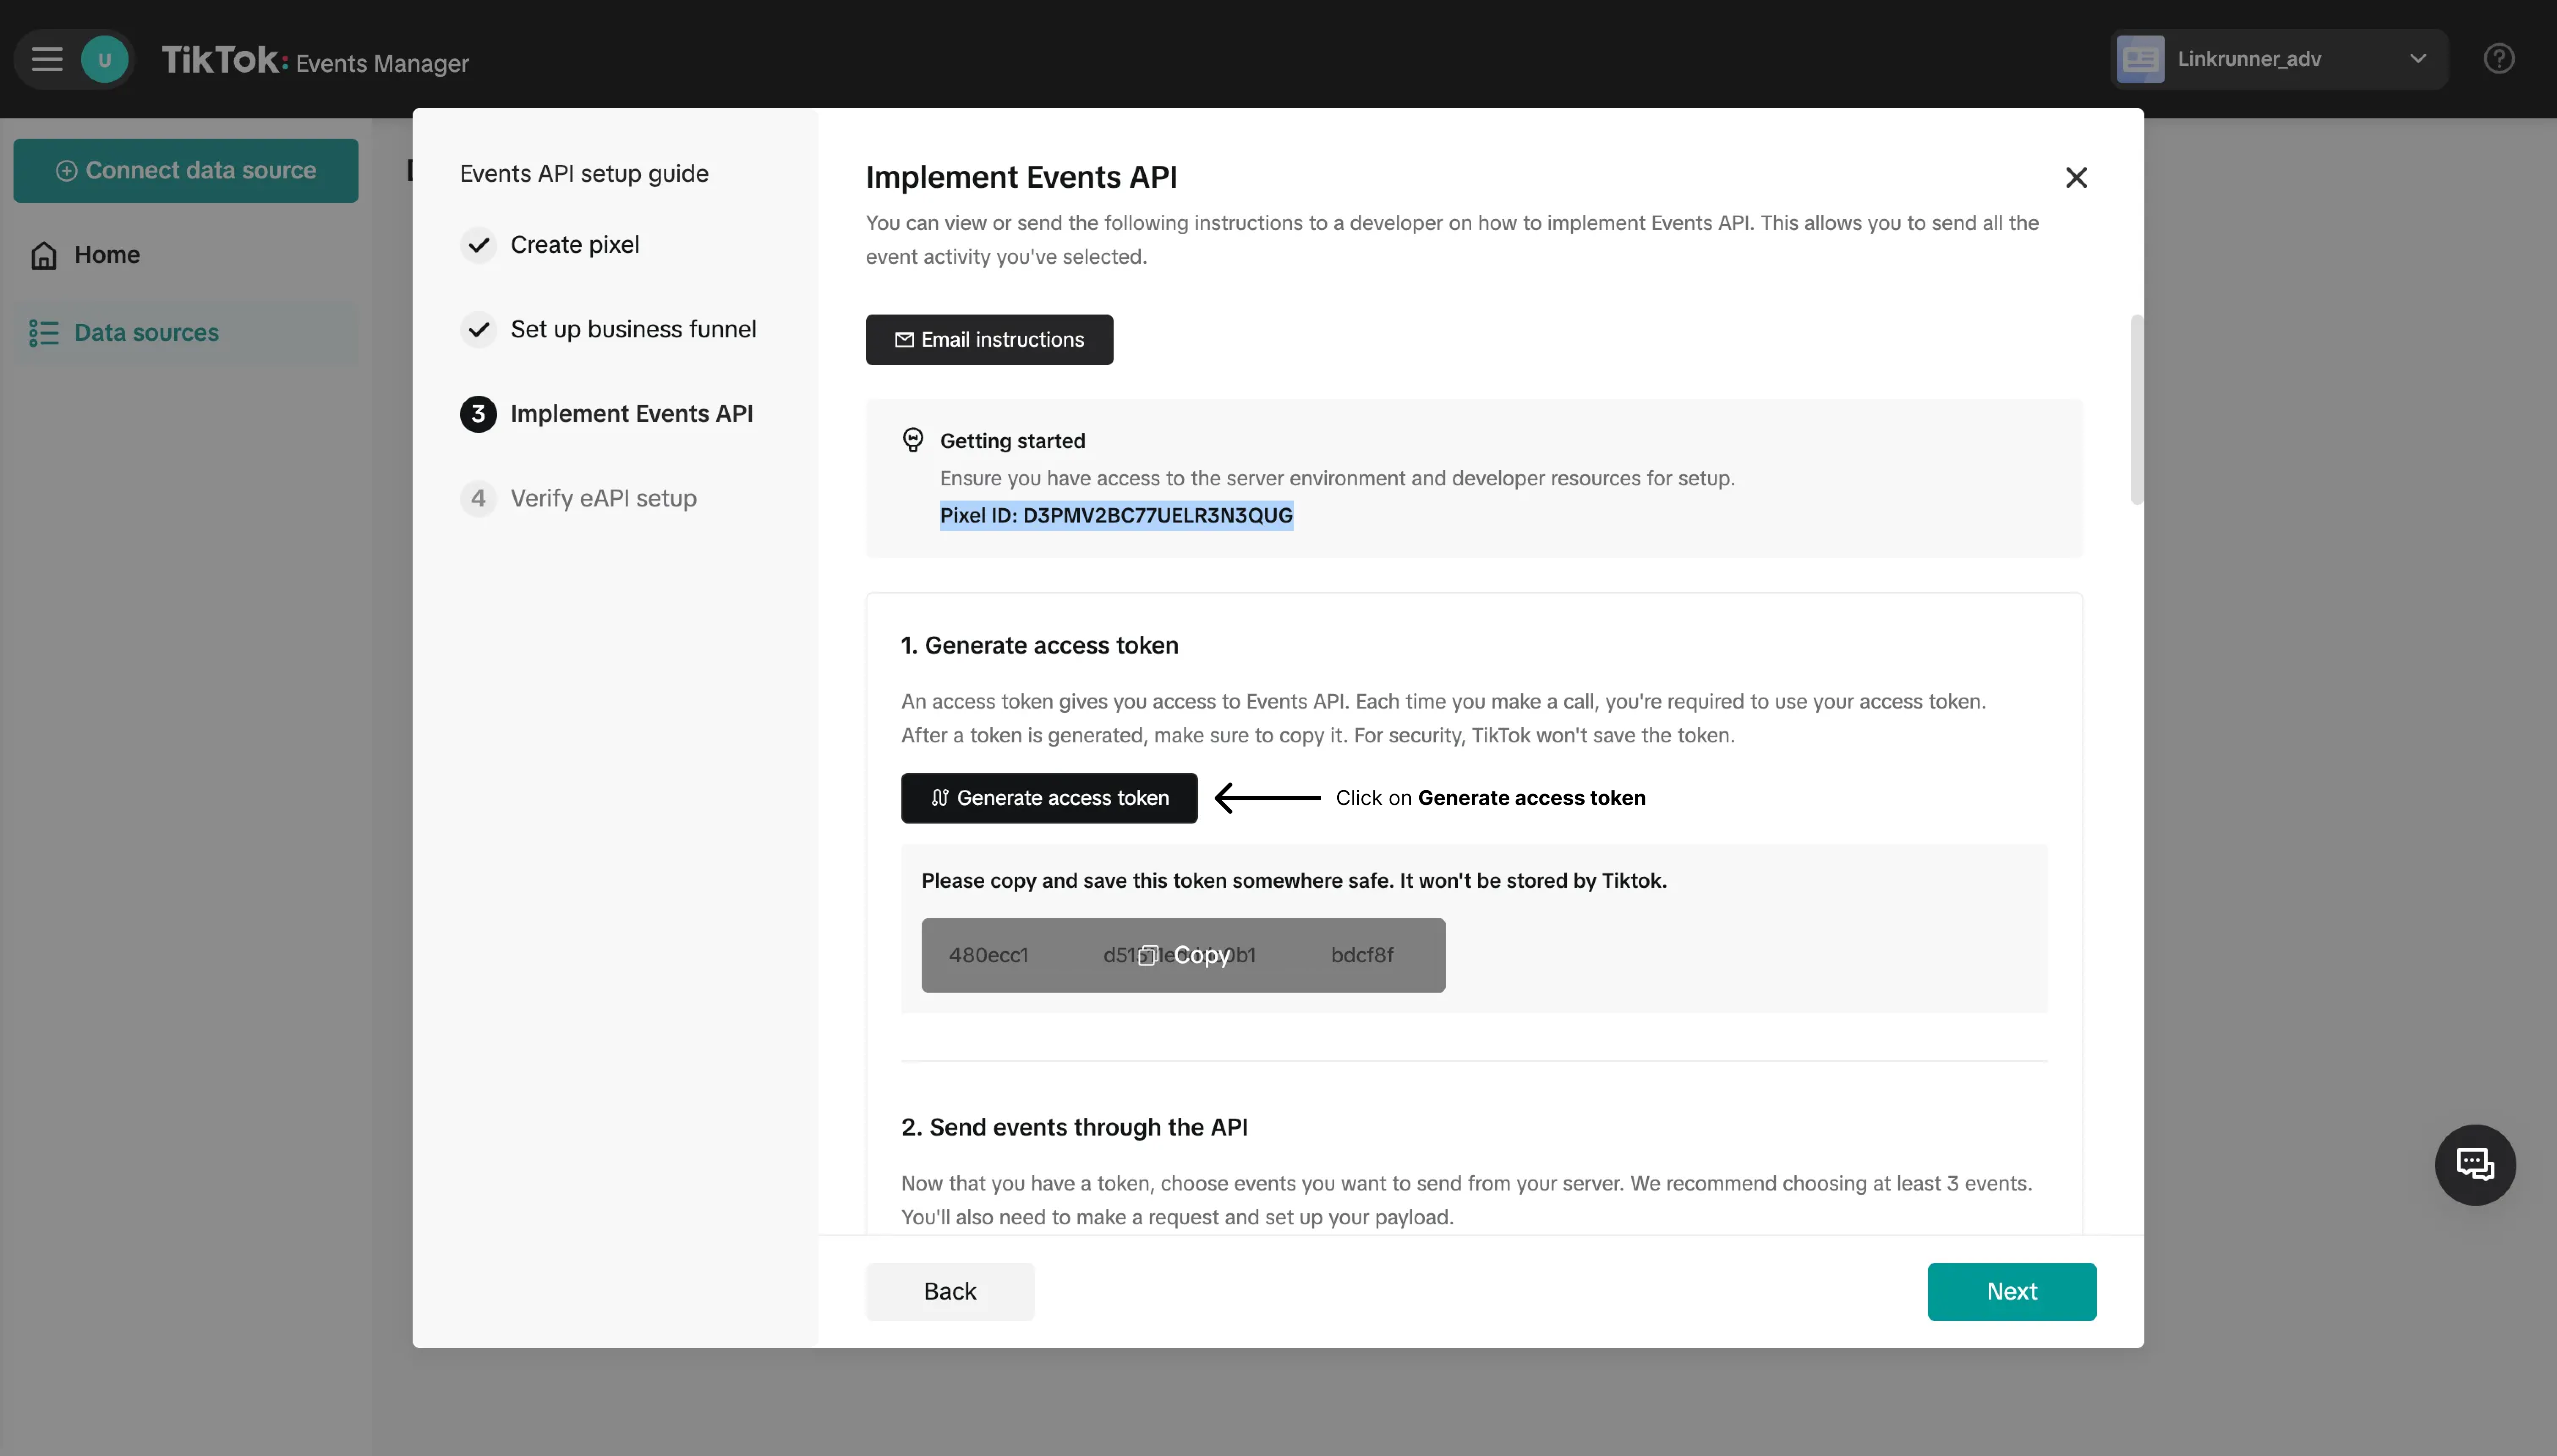
Task: Click the Linkrunner_adv account icon
Action: pyautogui.click(x=2140, y=59)
